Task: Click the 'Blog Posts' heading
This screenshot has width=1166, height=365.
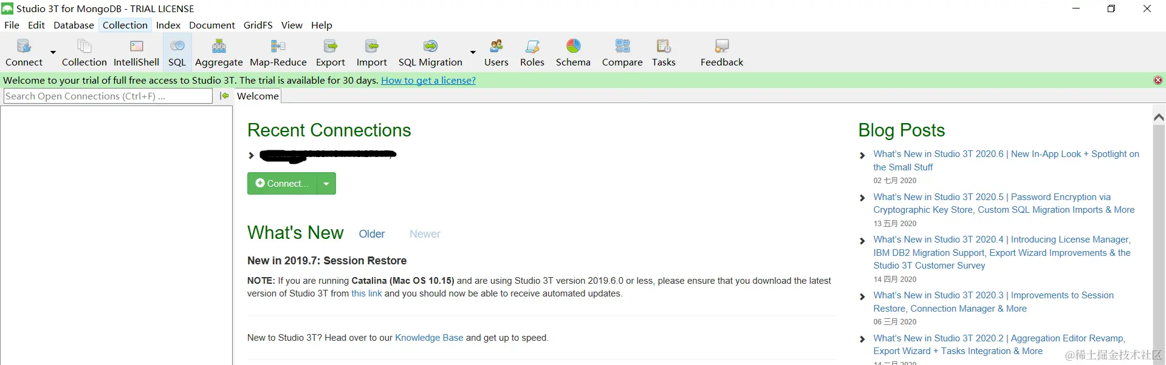Action: 901,130
